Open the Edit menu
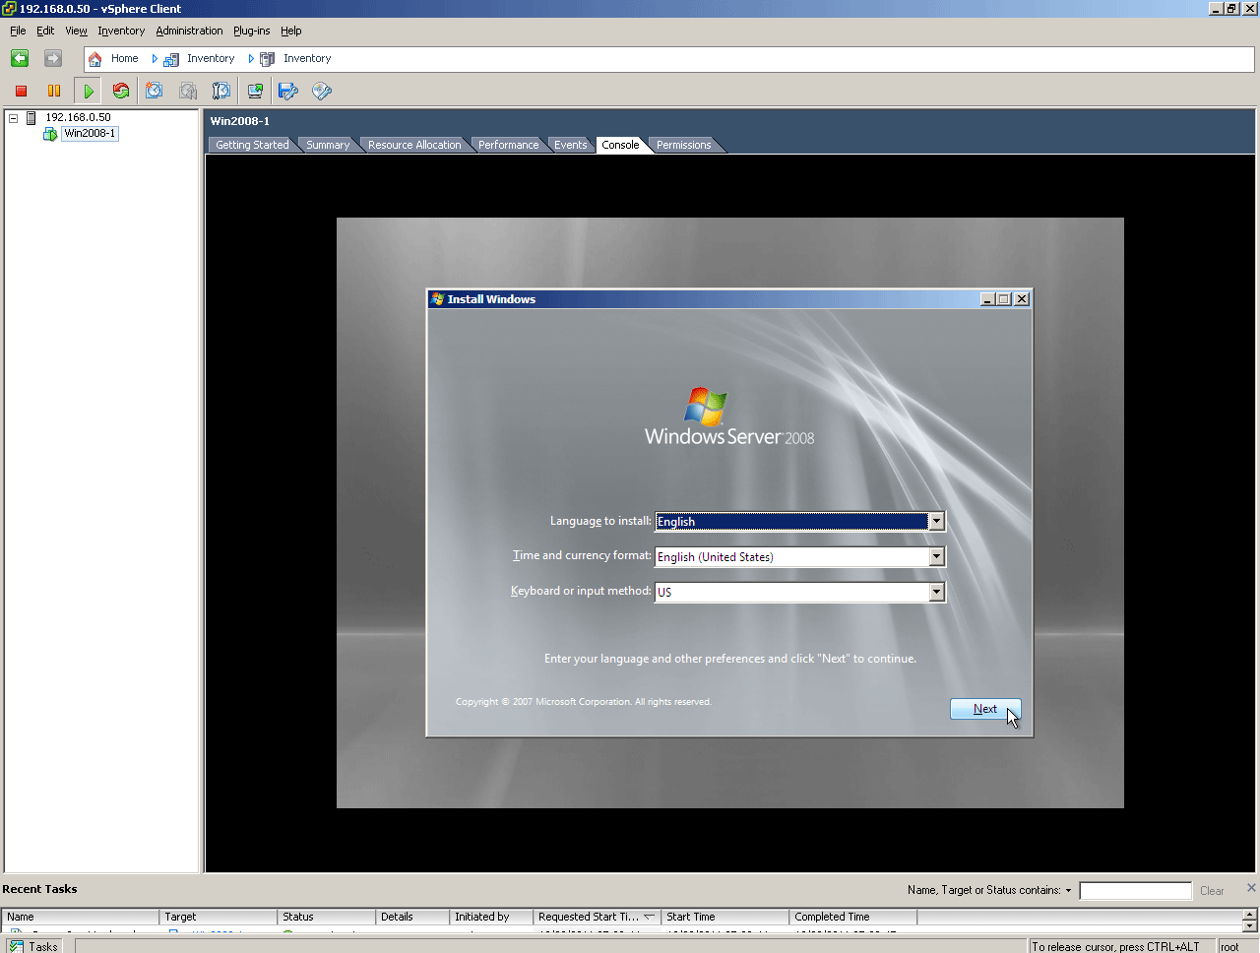Viewport: 1260px width, 953px height. point(45,31)
